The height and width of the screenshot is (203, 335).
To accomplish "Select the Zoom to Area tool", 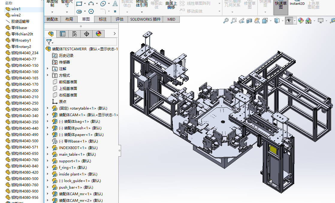I will pyautogui.click(x=234, y=21).
